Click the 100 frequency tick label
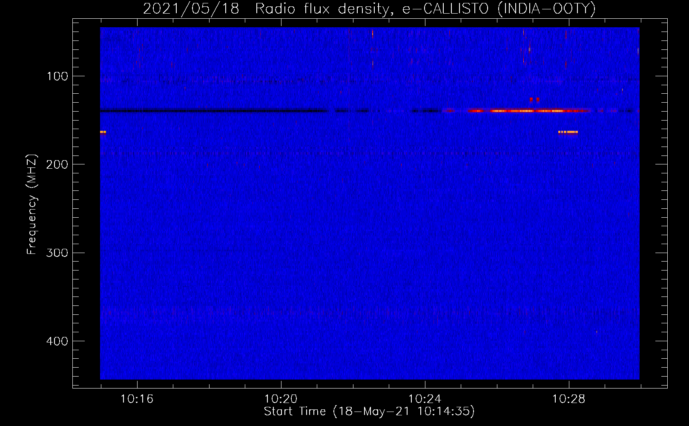 (x=57, y=76)
